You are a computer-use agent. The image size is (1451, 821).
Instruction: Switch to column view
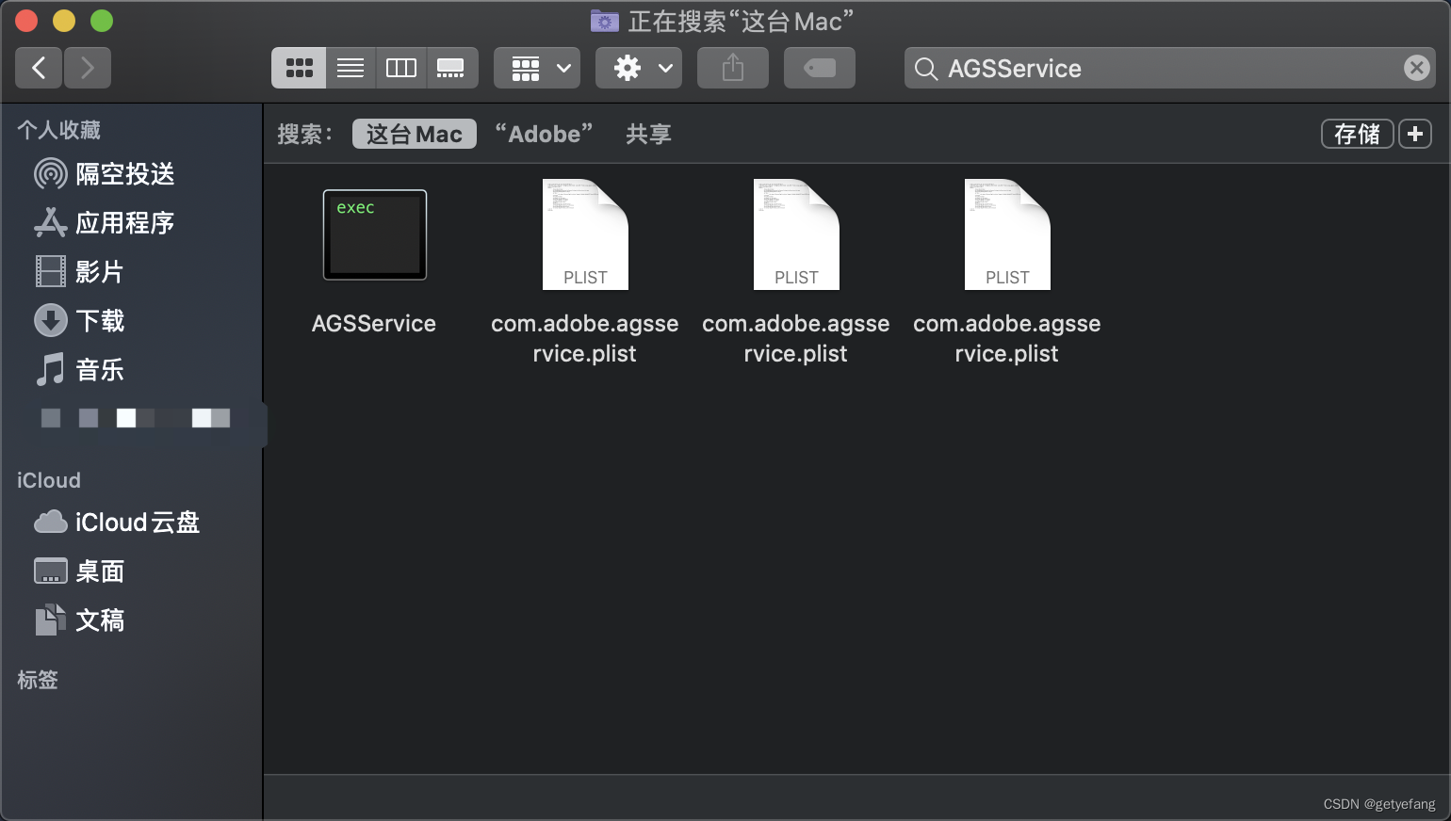tap(401, 68)
